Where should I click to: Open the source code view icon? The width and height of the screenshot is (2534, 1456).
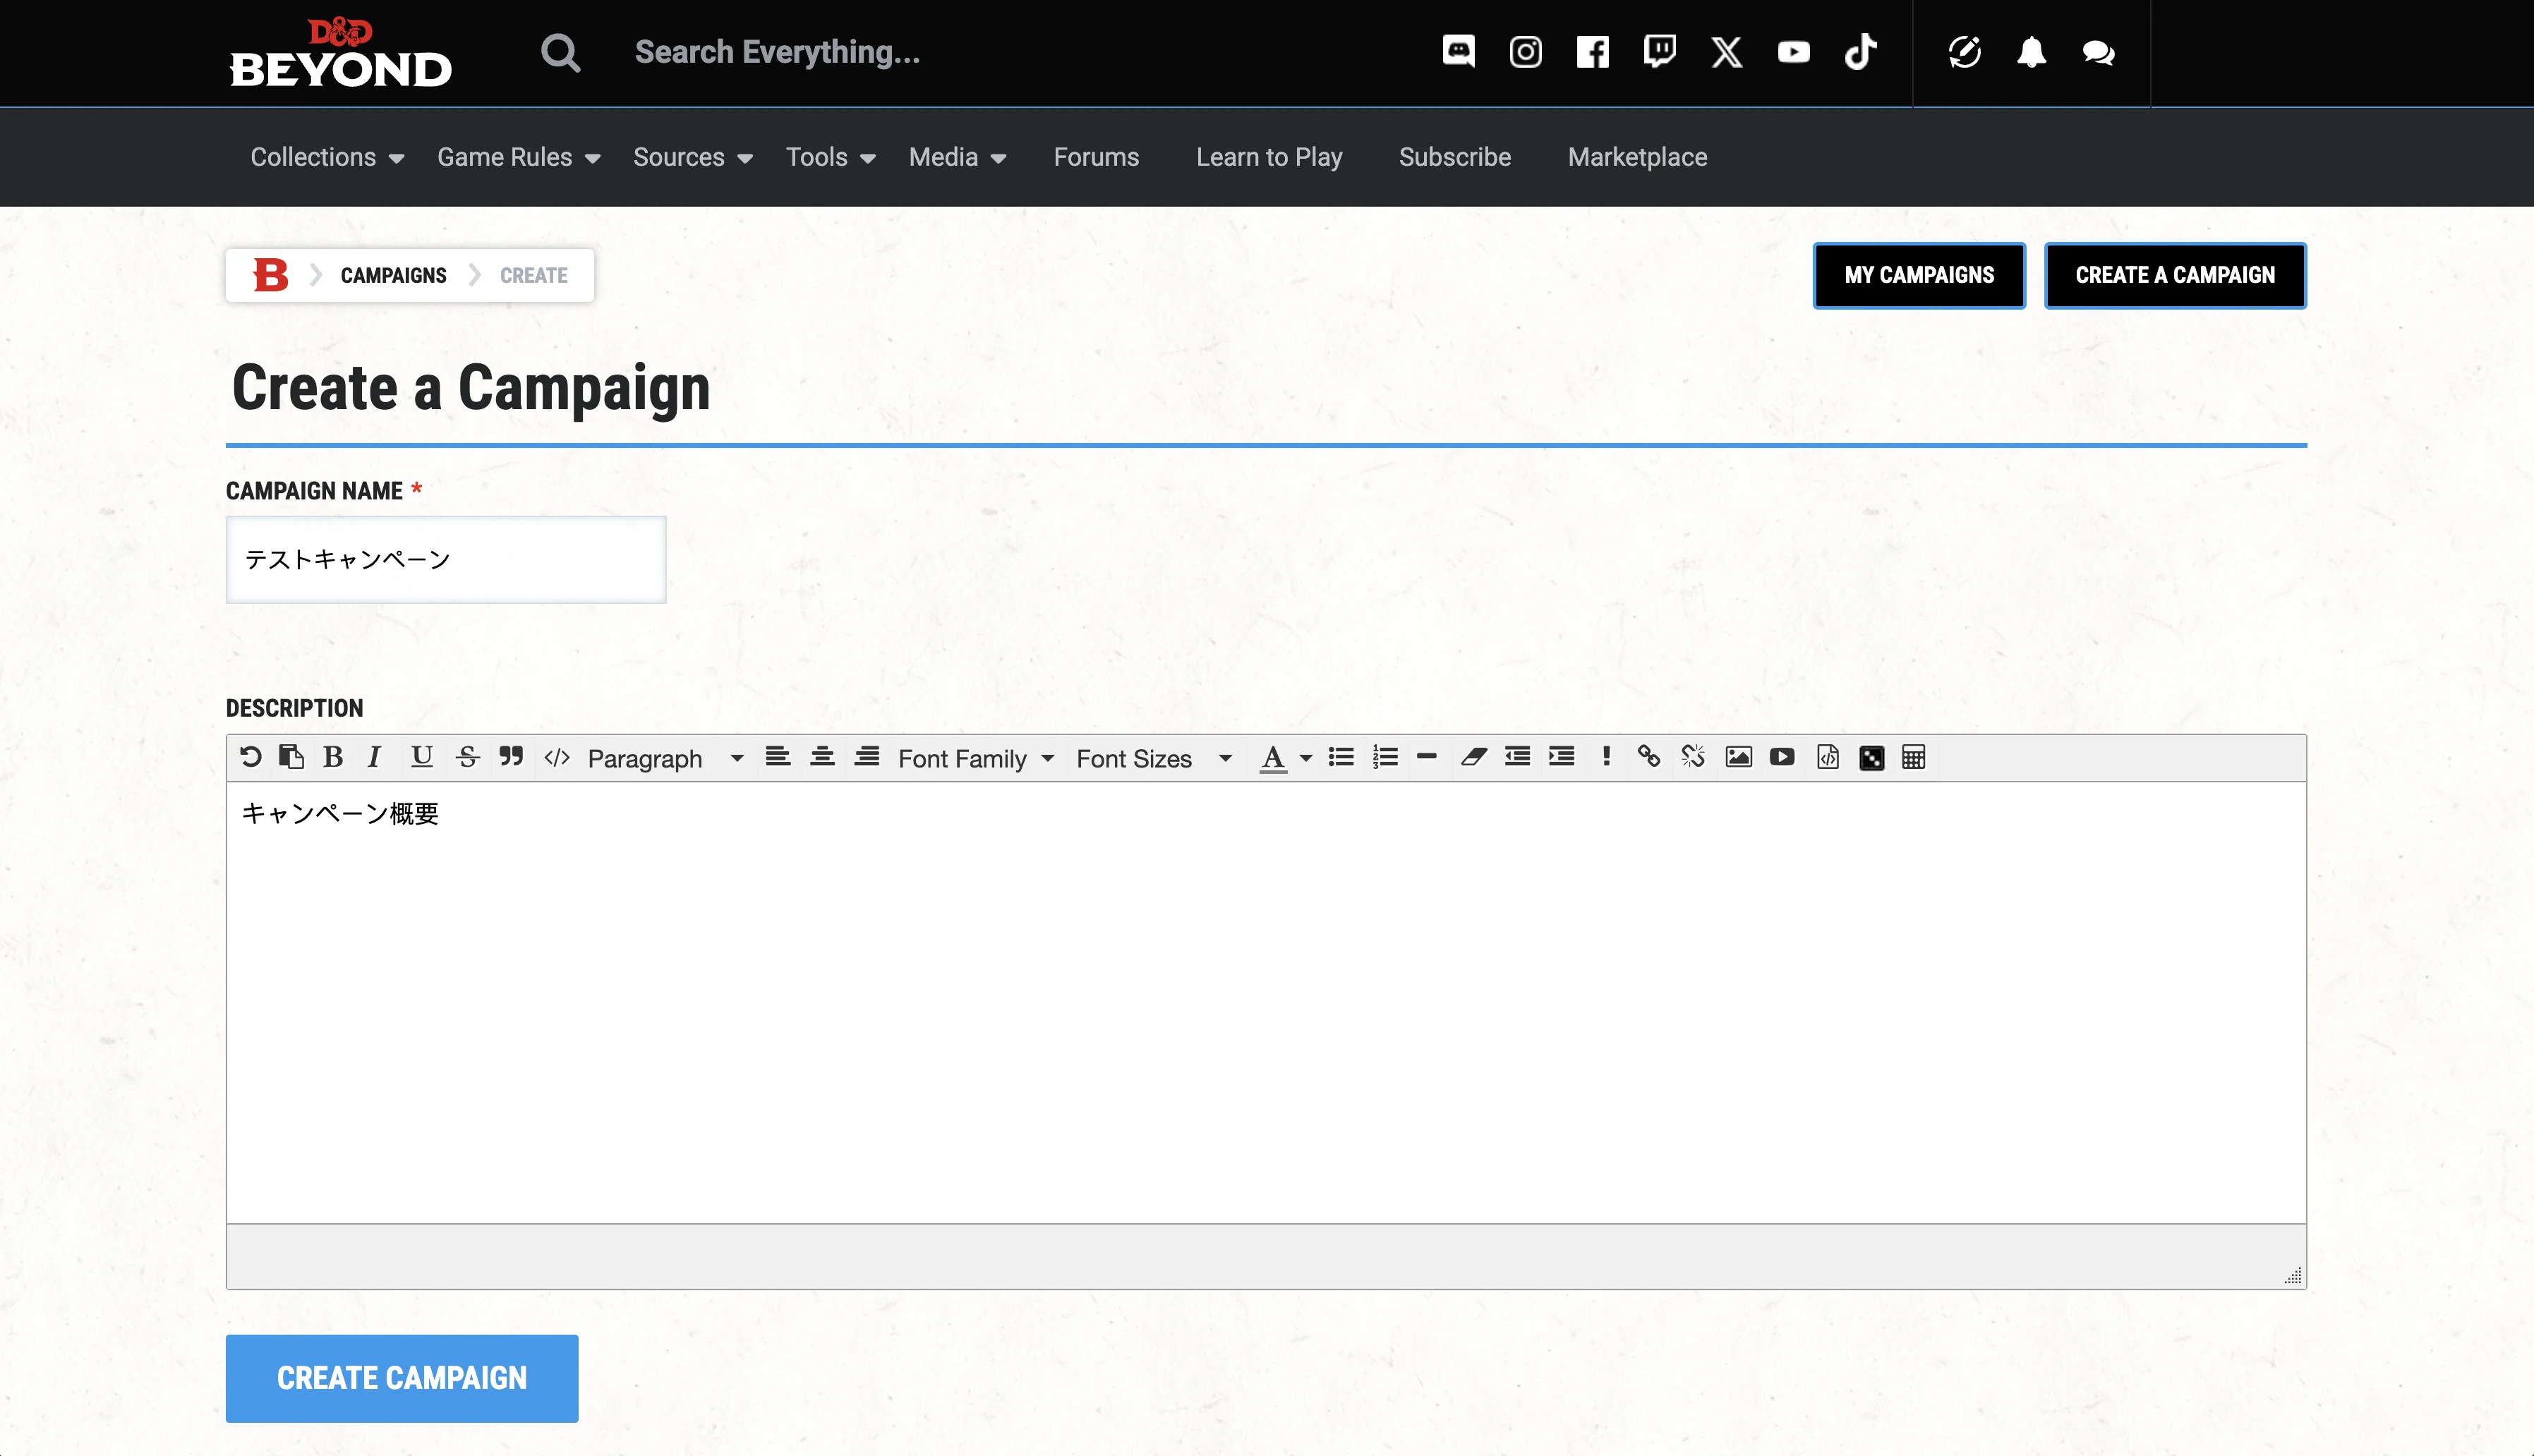tap(557, 757)
